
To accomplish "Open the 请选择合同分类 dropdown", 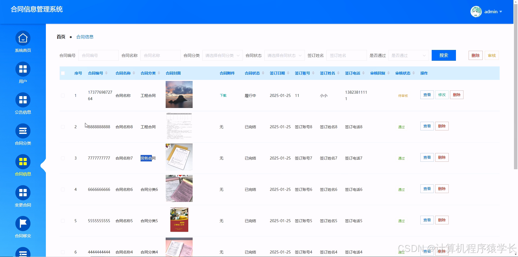I will 222,55.
